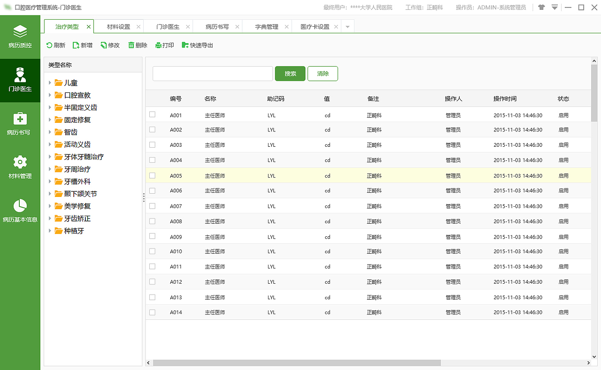Select the 活动义齿 folder icon

pyautogui.click(x=59, y=144)
